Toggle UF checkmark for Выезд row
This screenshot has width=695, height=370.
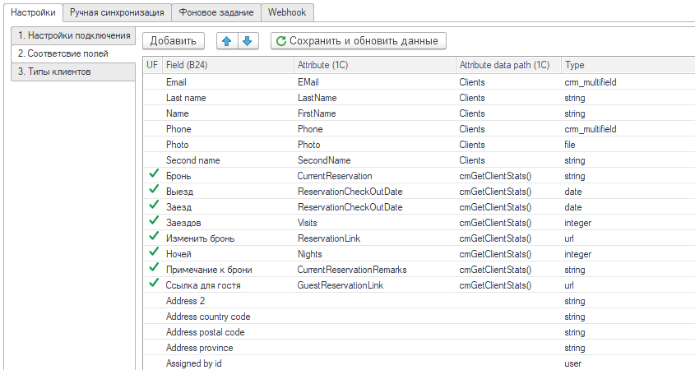pos(153,191)
